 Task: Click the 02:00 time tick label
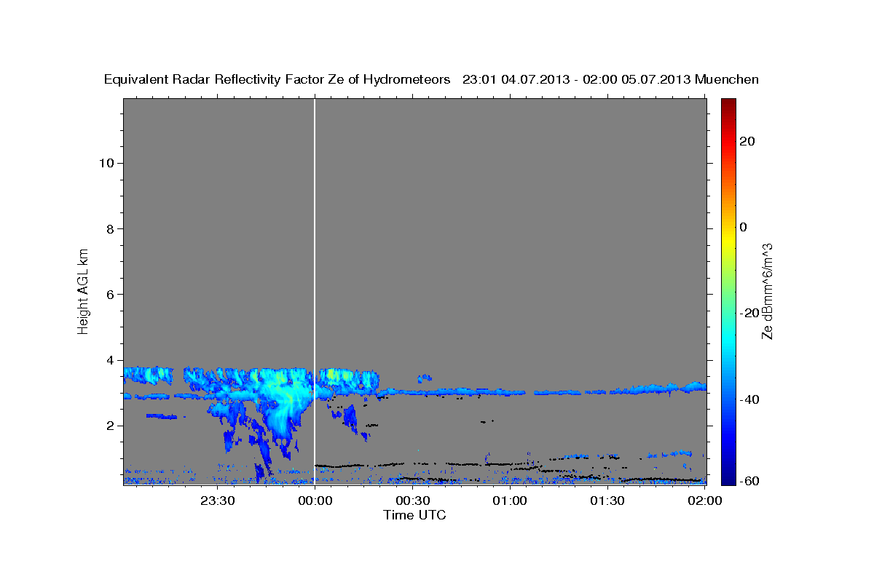pyautogui.click(x=705, y=501)
